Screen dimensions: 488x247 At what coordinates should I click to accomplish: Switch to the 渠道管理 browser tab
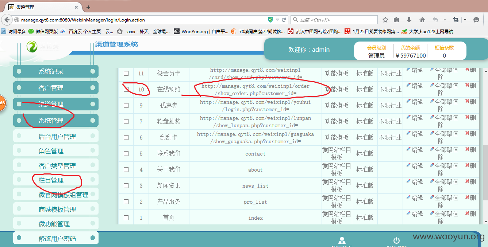pyautogui.click(x=43, y=7)
